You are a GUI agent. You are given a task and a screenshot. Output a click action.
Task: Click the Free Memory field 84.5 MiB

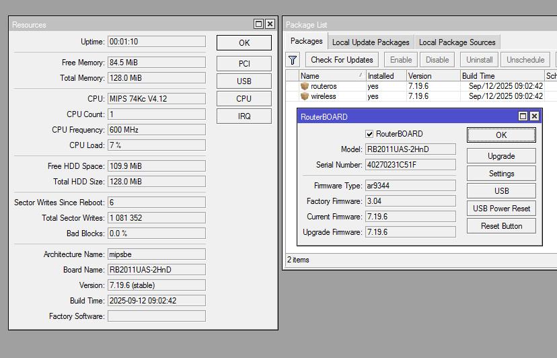coord(157,62)
